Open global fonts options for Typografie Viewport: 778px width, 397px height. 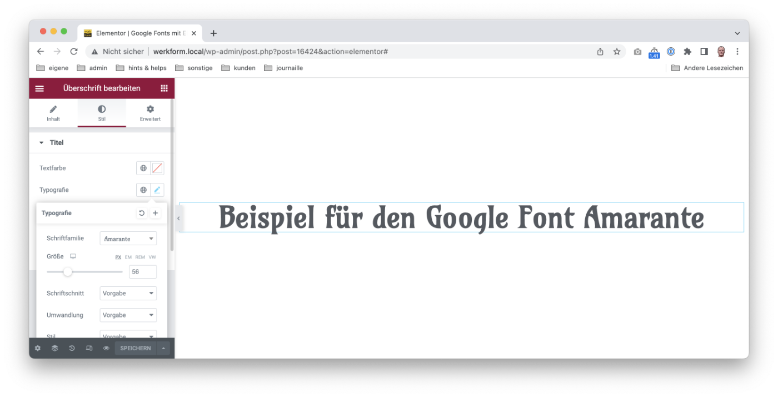143,190
